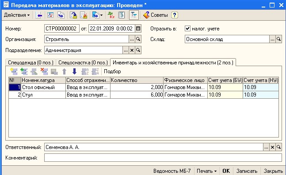Select Инвентарь и хозяйственные принадлежности tab

pyautogui.click(x=173, y=63)
